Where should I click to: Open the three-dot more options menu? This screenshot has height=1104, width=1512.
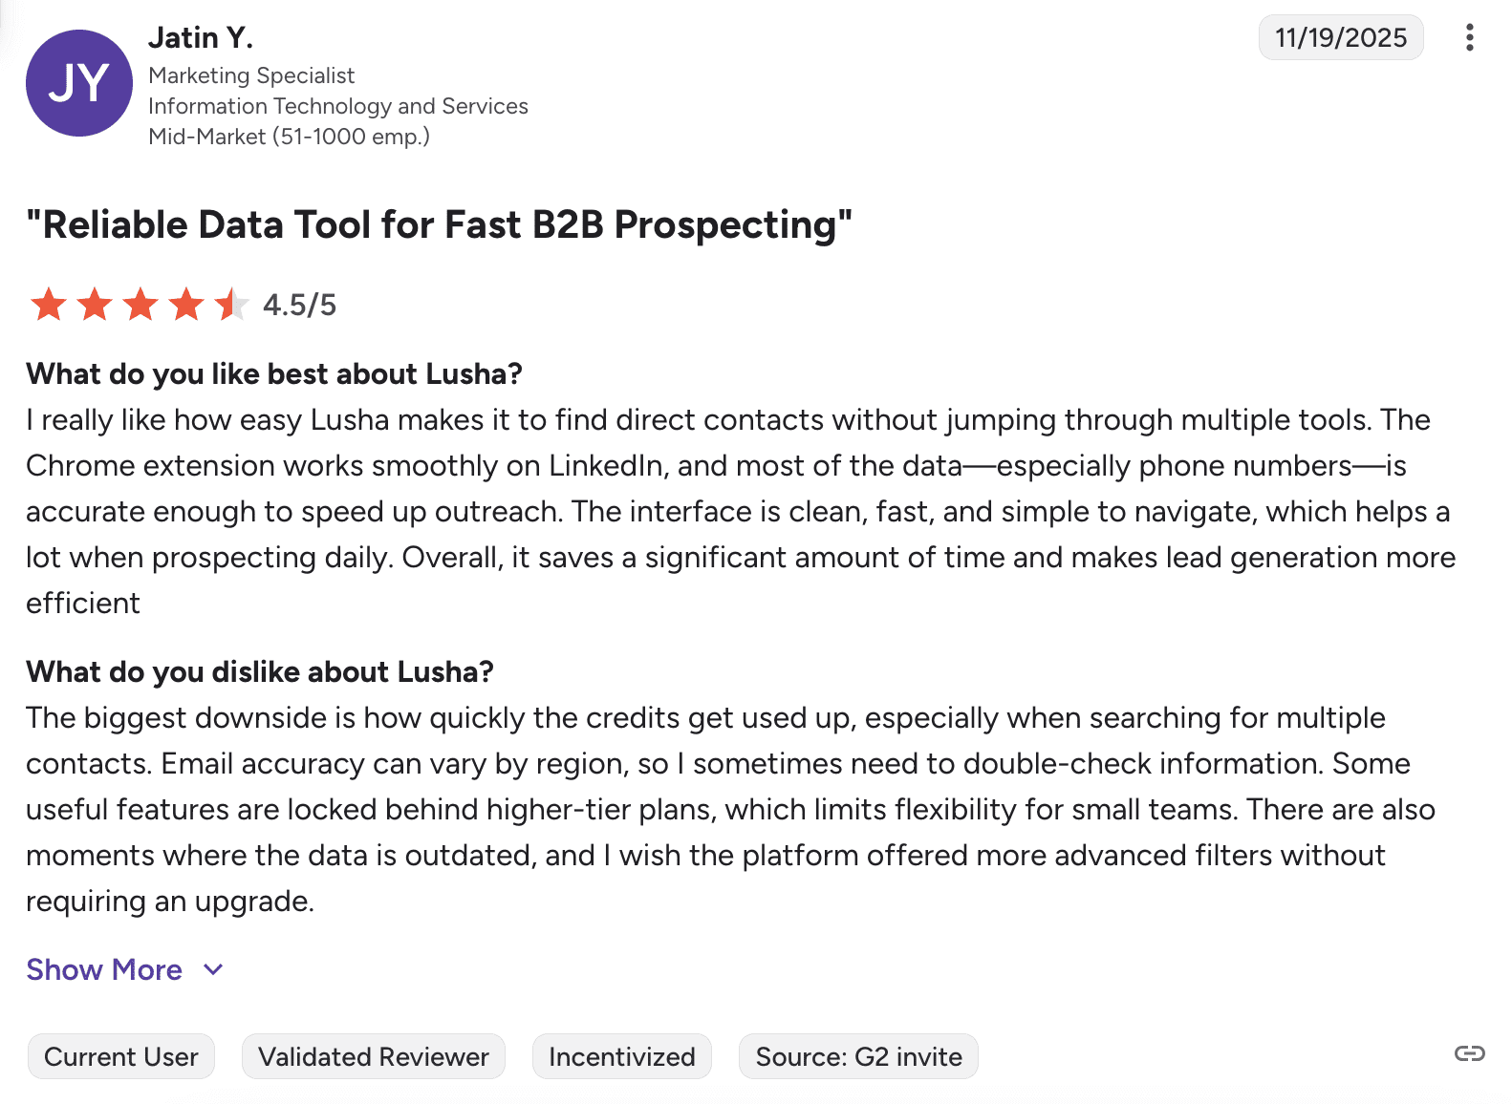point(1469,38)
